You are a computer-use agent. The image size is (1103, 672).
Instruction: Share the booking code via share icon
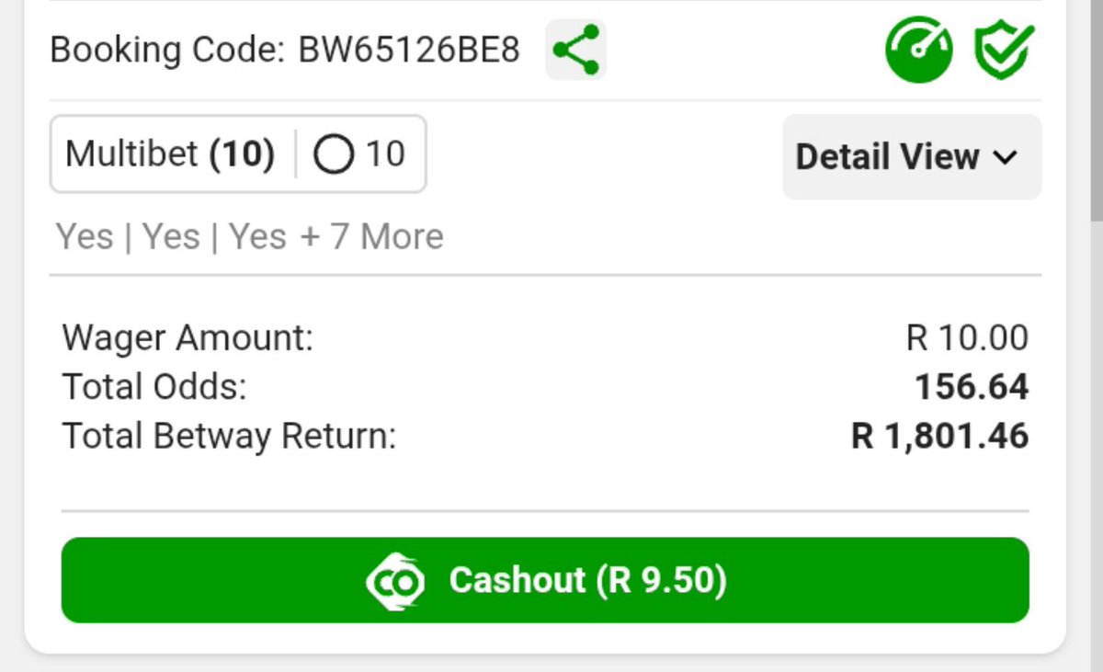click(x=576, y=50)
